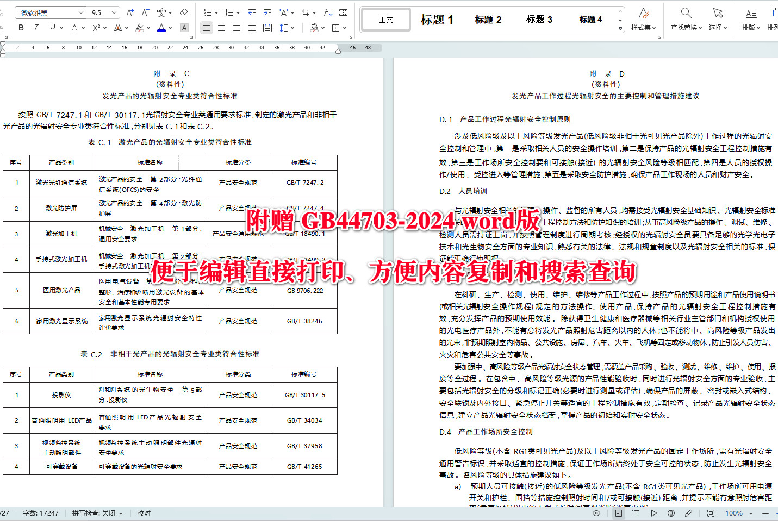The image size is (778, 521).
Task: Switch to outline view in status bar
Action: pyautogui.click(x=636, y=513)
